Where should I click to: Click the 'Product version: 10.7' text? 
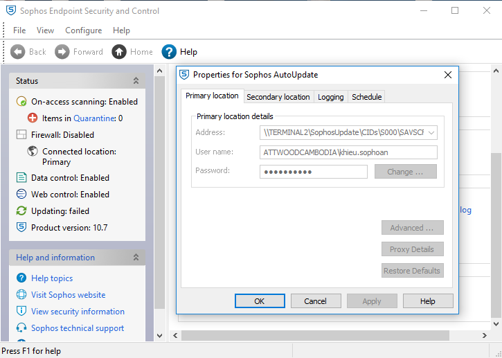[x=69, y=228]
